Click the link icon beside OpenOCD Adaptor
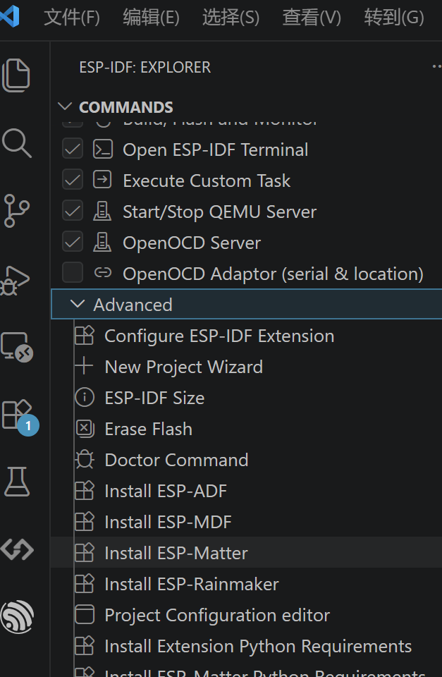The image size is (442, 677). 103,273
